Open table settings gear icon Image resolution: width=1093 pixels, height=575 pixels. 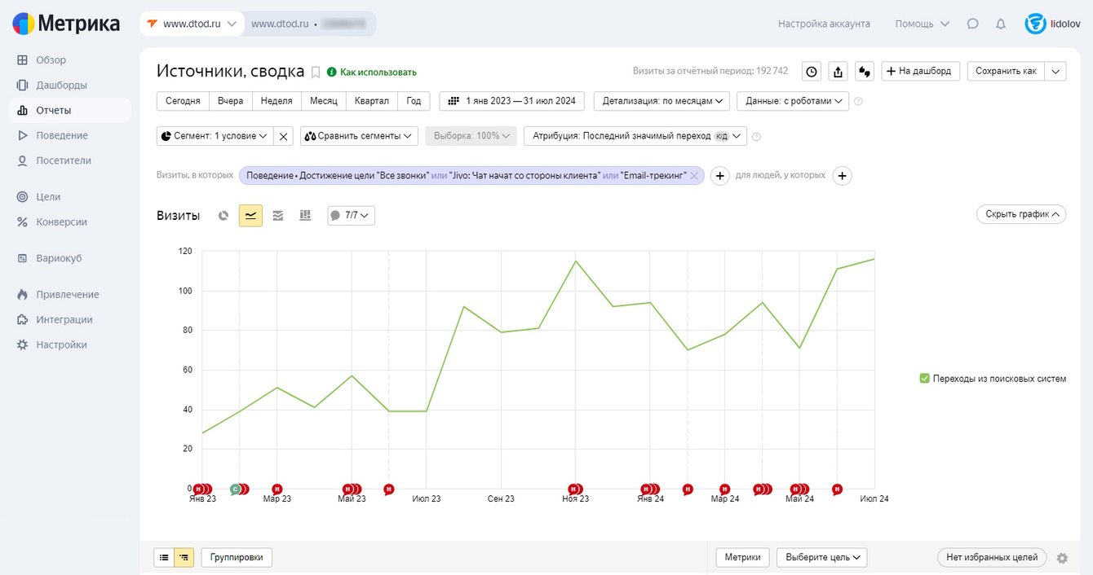pos(1061,558)
